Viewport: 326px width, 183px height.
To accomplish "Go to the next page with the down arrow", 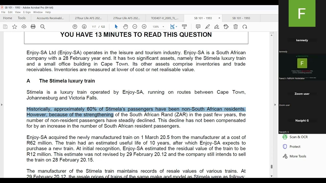I will tap(84, 27).
